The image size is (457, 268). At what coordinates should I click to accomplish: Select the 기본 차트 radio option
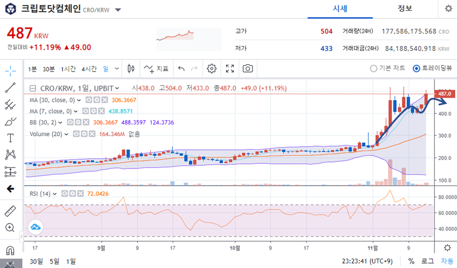coord(387,68)
